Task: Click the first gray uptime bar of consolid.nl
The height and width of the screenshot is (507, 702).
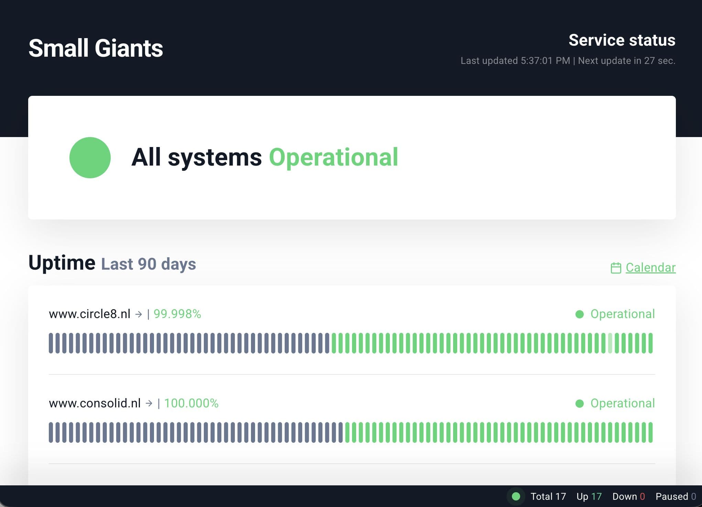Action: (51, 432)
